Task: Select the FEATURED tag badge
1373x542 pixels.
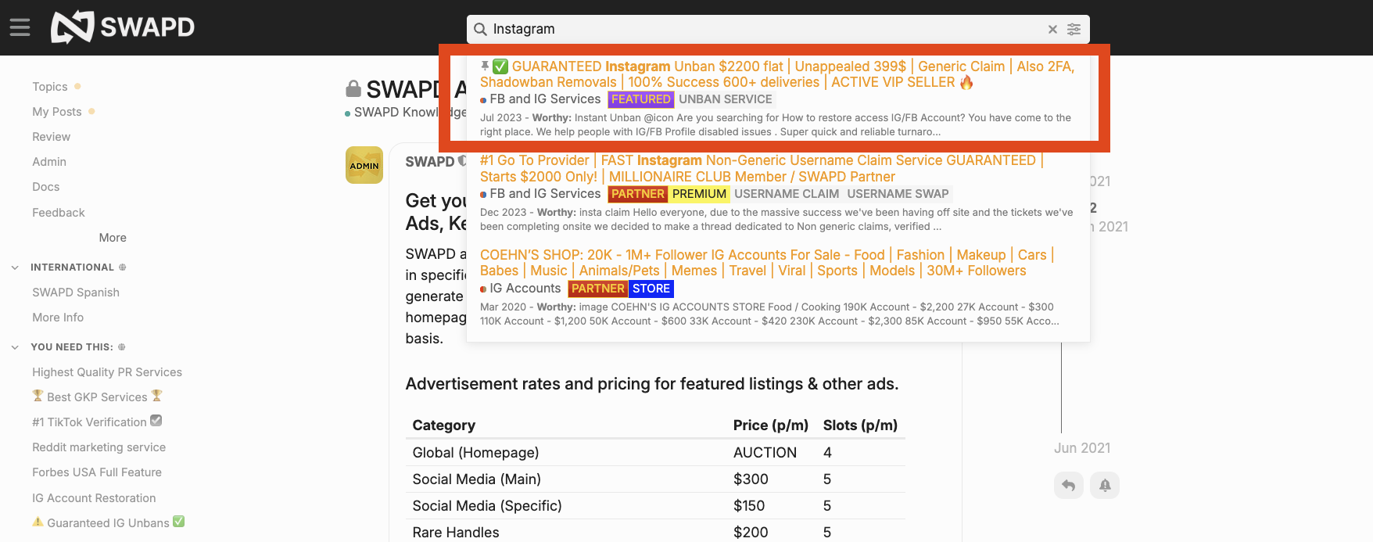Action: pyautogui.click(x=640, y=99)
